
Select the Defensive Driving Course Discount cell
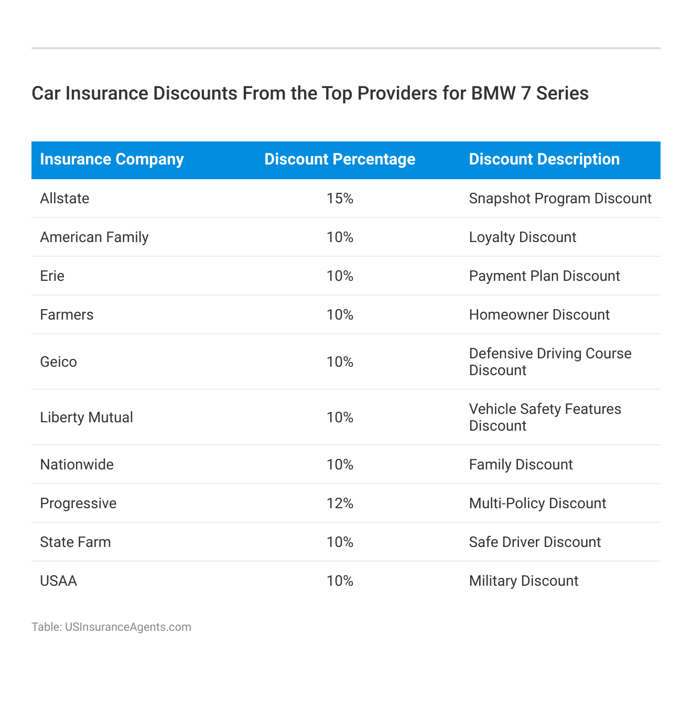click(550, 362)
